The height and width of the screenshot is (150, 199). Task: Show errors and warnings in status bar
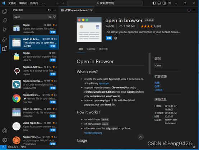point(13,147)
